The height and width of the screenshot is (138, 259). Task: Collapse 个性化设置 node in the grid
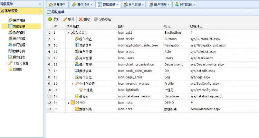click(73, 84)
